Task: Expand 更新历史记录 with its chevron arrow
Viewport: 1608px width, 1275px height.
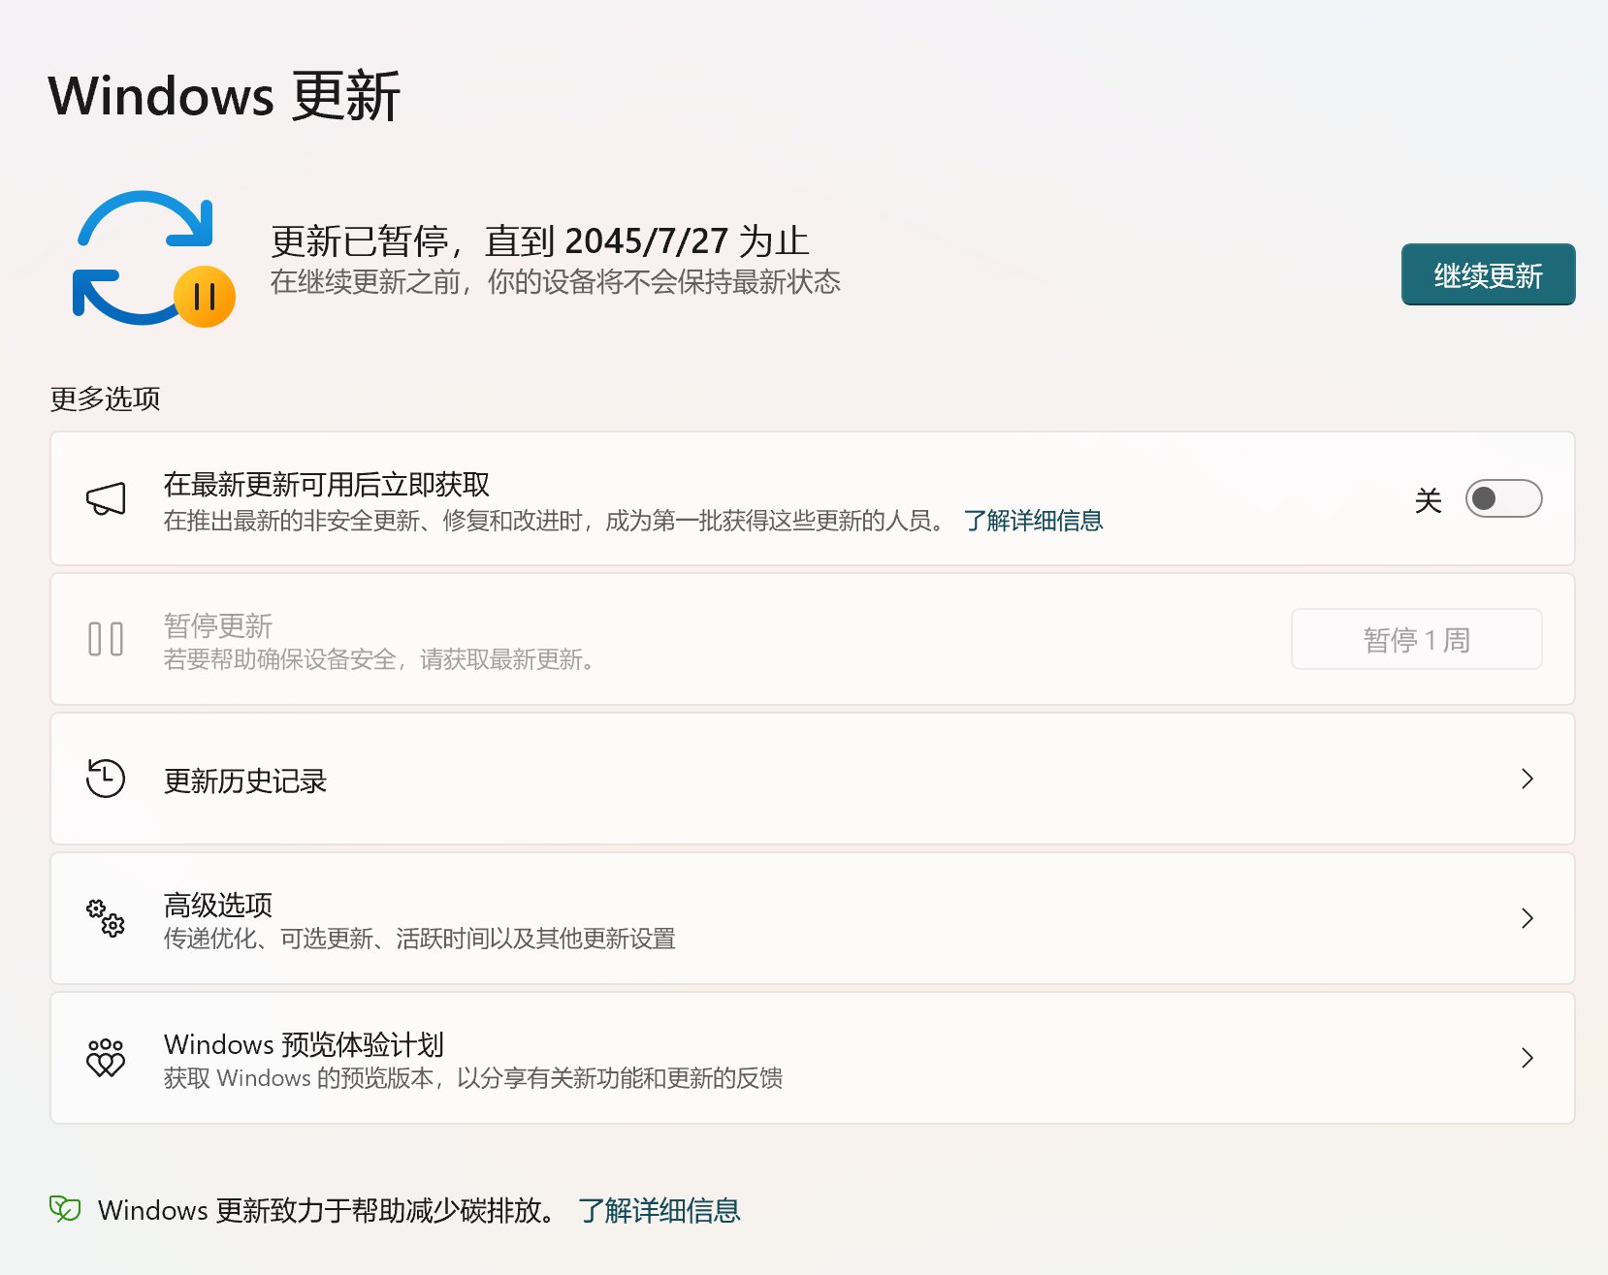Action: point(1527,779)
